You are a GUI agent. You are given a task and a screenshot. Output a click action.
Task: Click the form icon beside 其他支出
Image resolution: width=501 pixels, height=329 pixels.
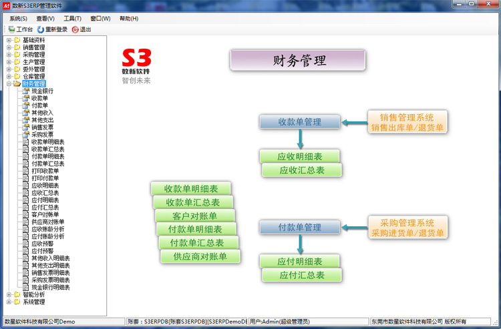(x=26, y=120)
